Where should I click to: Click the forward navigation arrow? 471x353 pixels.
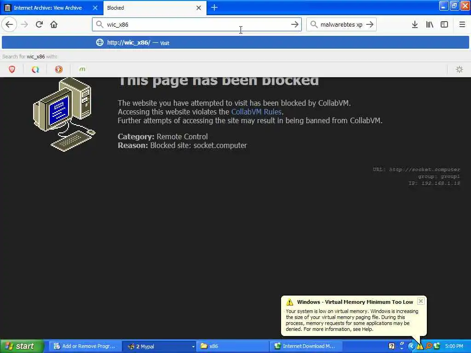(x=25, y=25)
